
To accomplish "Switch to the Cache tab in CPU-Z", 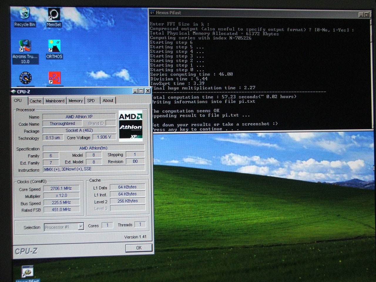I will tap(36, 101).
